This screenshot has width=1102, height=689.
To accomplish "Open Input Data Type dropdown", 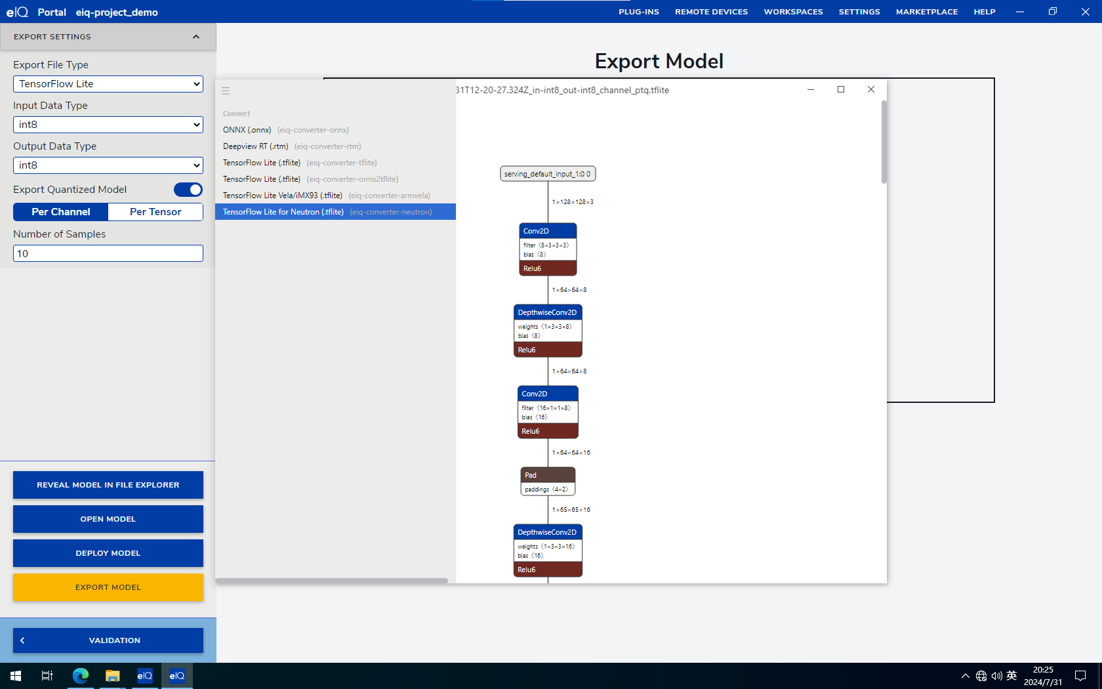I will pos(108,125).
